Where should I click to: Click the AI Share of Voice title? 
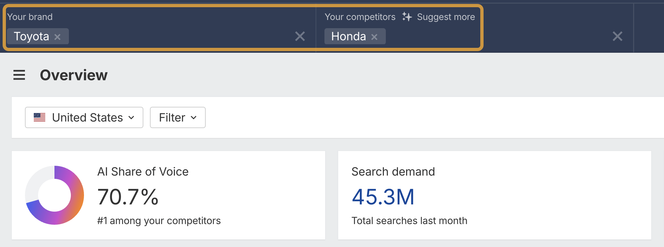point(143,172)
